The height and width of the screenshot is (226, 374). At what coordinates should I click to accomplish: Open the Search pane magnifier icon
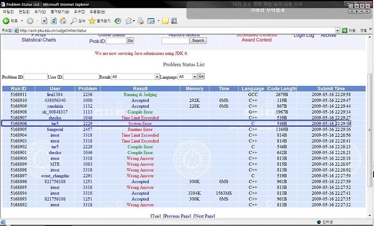click(x=73, y=21)
